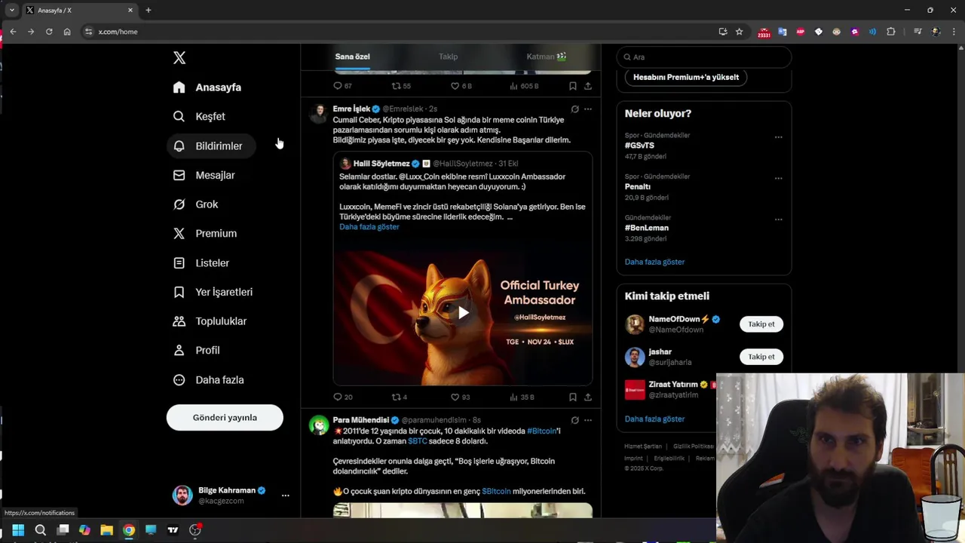Open browser extensions puzzle icon

tap(891, 32)
